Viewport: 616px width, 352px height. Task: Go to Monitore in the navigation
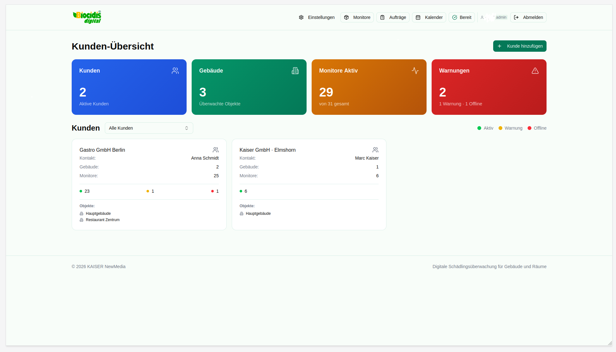pos(357,17)
